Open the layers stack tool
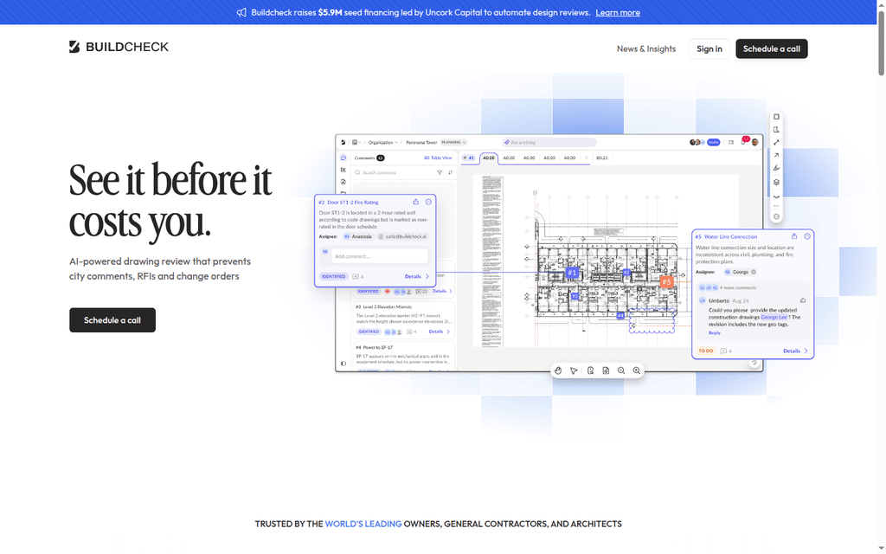This screenshot has width=886, height=554. pyautogui.click(x=776, y=182)
